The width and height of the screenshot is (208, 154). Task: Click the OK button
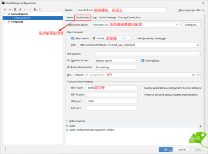(166, 149)
